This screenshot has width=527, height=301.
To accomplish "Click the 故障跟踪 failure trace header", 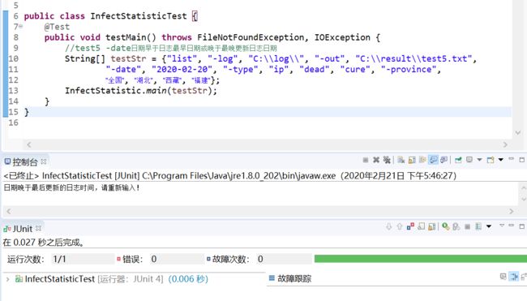I will coord(290,278).
